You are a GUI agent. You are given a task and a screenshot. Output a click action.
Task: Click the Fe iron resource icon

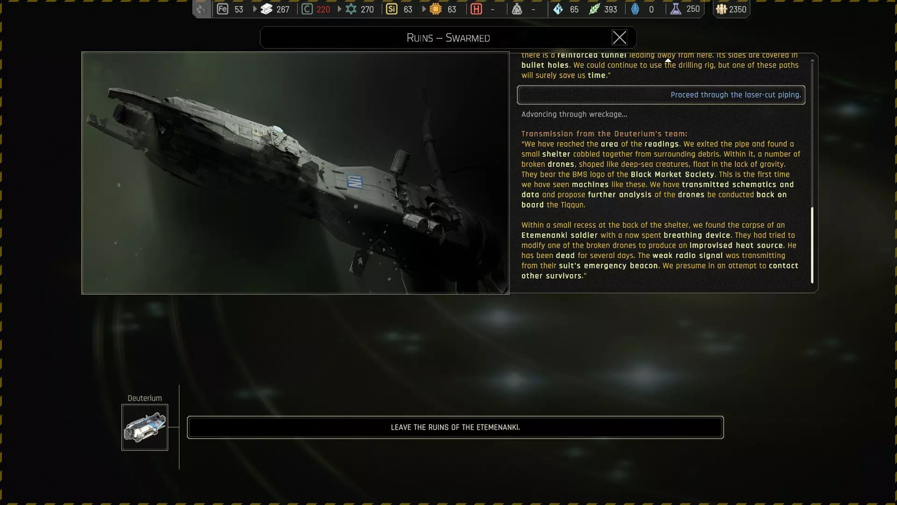[x=222, y=9]
